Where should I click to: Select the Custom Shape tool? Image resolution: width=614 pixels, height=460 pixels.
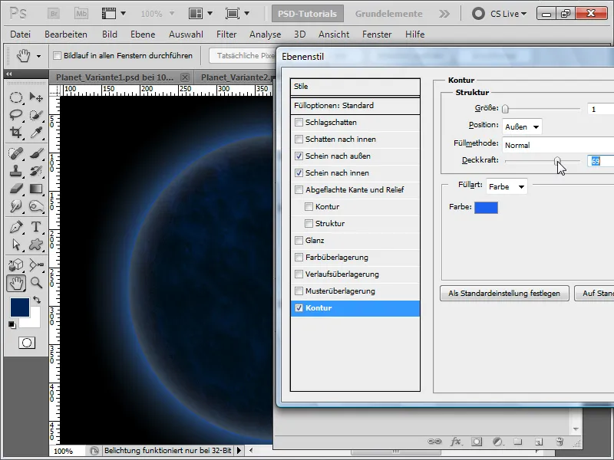click(x=36, y=245)
